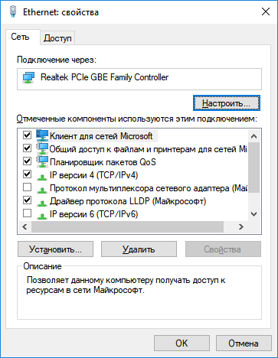Select the Сеть tab
The height and width of the screenshot is (358, 278).
click(x=20, y=37)
